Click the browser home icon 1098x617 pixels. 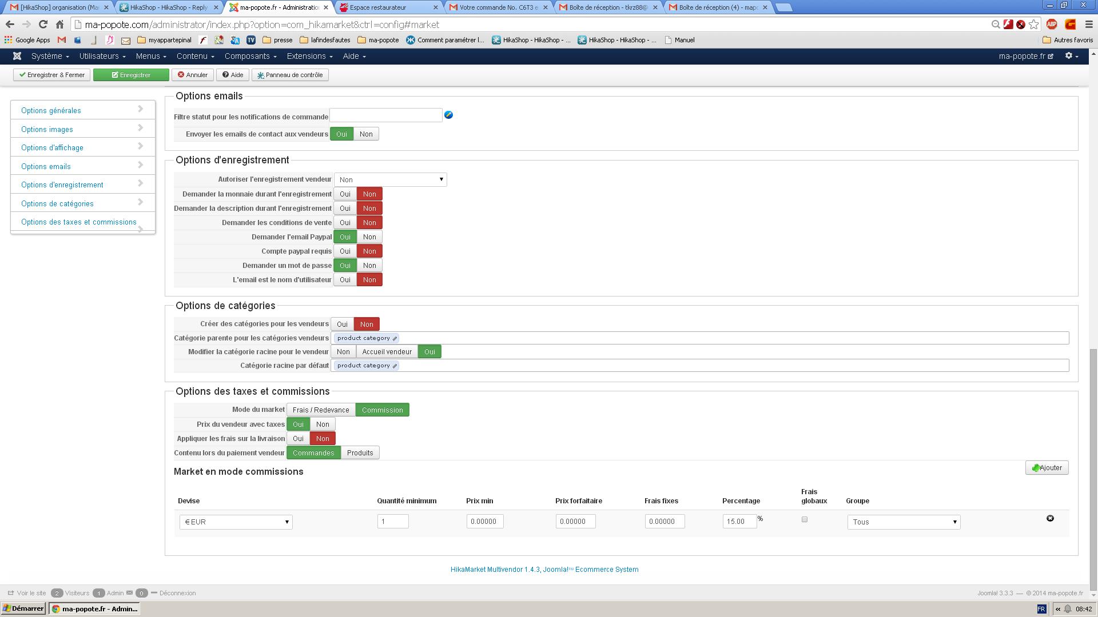point(59,25)
